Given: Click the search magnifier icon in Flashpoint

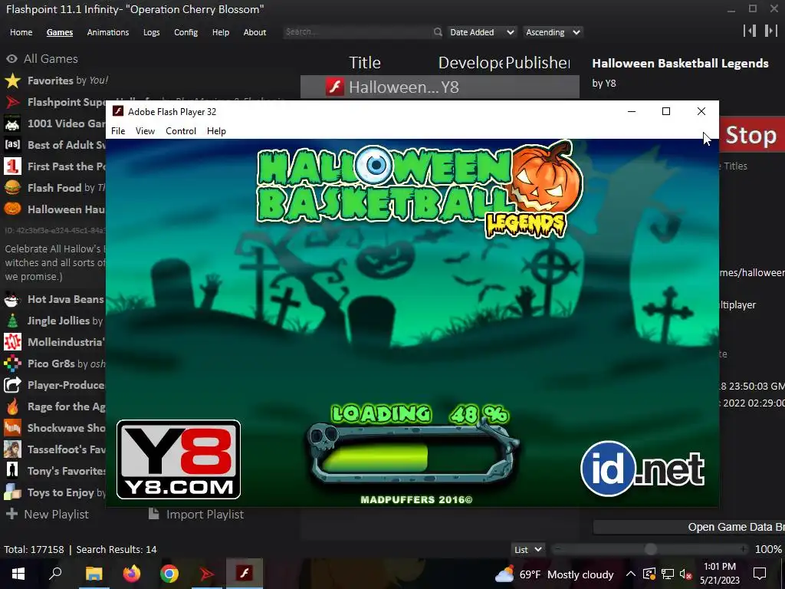Looking at the screenshot, I should click(x=438, y=32).
